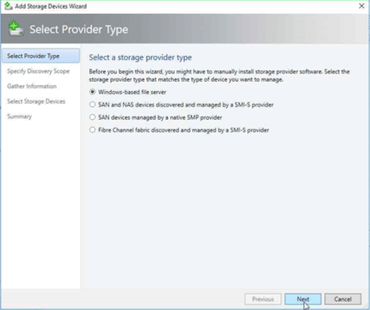
Task: Click the Previous button
Action: (263, 299)
